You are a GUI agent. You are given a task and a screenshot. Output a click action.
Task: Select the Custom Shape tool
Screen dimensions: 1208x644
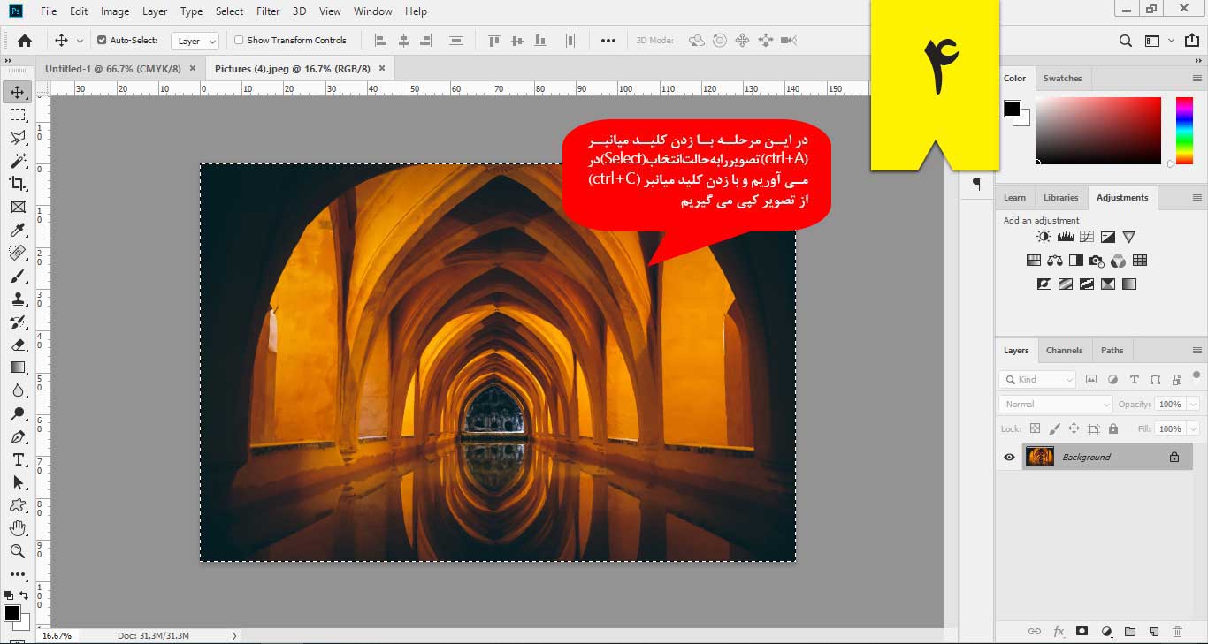[18, 505]
